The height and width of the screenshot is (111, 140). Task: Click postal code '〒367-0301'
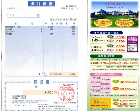[x=43, y=105]
